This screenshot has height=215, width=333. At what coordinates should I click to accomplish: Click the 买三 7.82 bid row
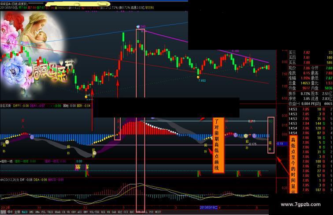pyautogui.click(x=310, y=53)
